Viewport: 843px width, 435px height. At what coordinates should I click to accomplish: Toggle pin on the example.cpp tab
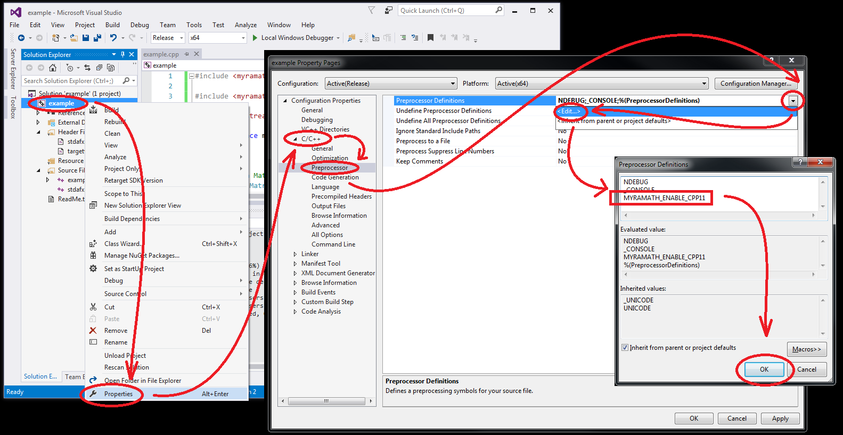click(x=186, y=54)
